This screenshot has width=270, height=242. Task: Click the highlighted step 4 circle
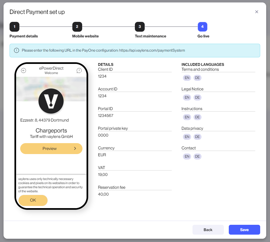(202, 27)
